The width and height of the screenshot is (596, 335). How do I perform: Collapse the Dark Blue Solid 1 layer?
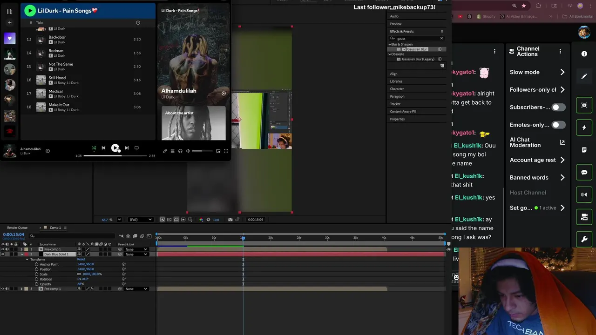[21, 255]
